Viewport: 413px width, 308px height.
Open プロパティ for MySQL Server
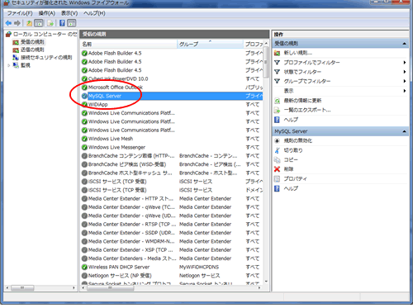pos(295,178)
